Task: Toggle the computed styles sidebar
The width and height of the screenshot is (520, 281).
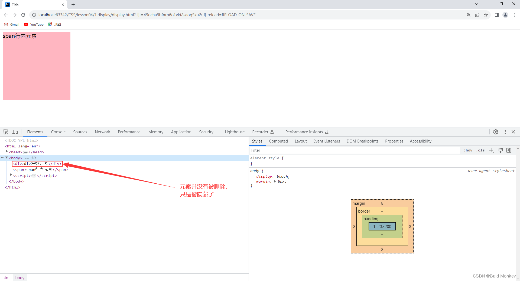Action: pos(509,150)
